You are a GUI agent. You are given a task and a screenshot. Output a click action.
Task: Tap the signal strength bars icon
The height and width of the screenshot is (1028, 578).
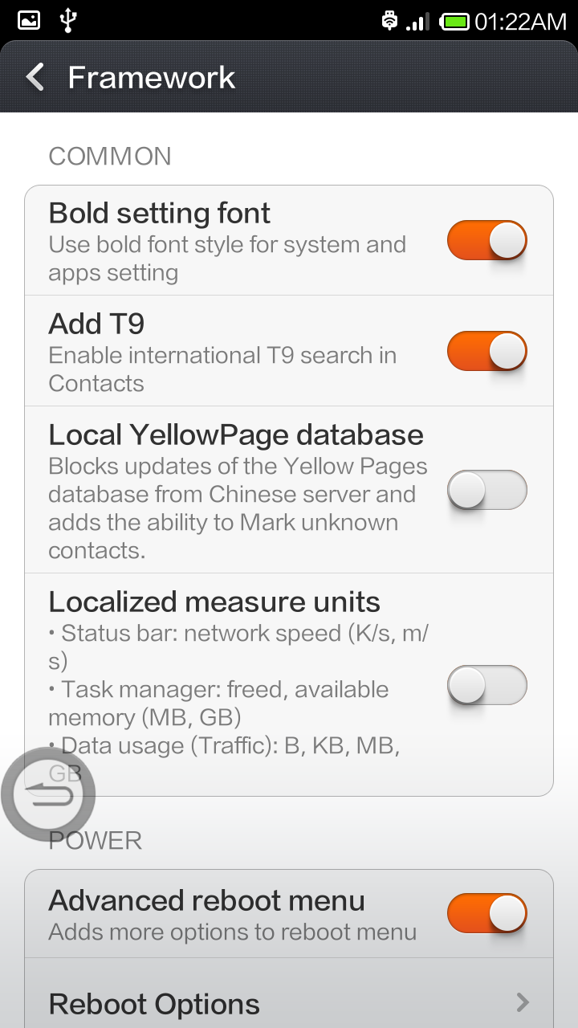(x=417, y=22)
